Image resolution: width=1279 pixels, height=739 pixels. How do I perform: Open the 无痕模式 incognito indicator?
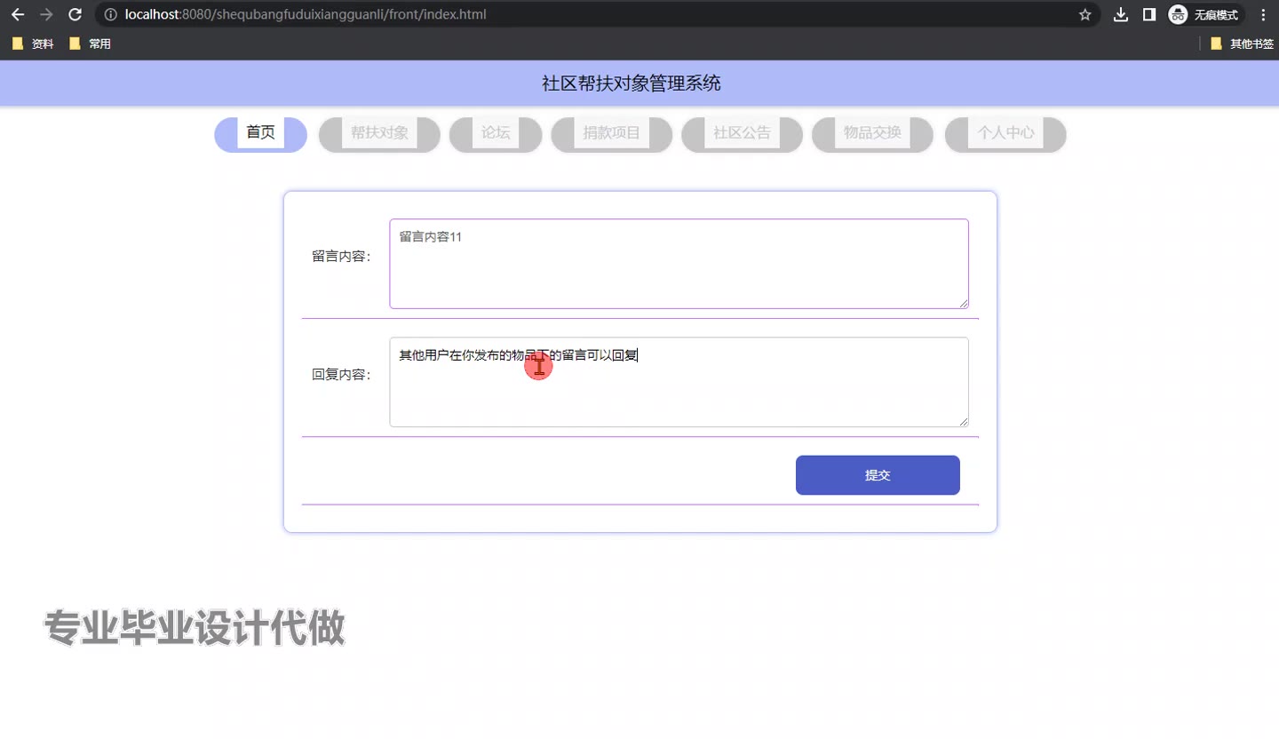(1205, 14)
